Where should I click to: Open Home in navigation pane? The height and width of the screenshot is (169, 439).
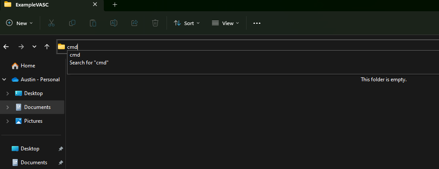pyautogui.click(x=23, y=66)
